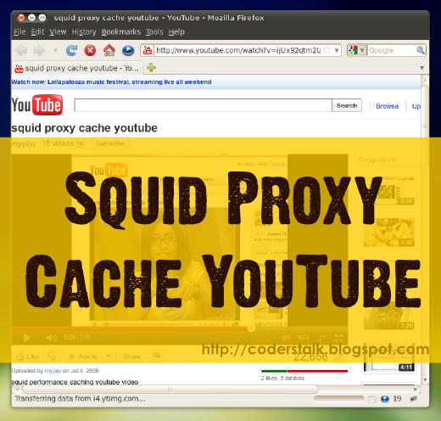
Task: Click the YouTube URL address field
Action: click(238, 50)
